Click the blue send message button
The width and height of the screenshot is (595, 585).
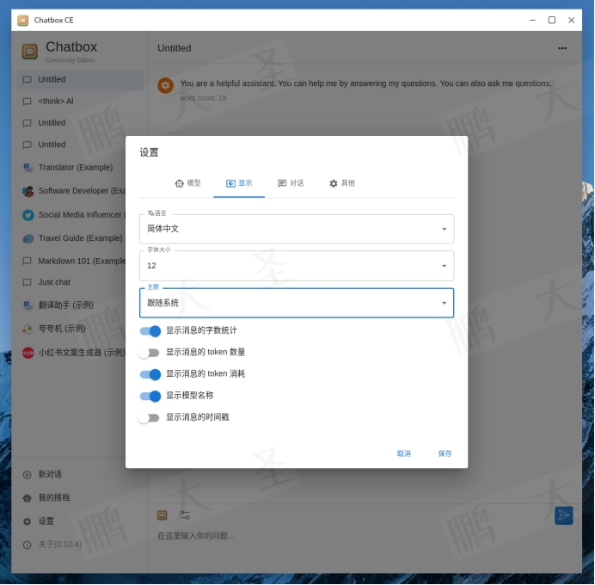[564, 516]
